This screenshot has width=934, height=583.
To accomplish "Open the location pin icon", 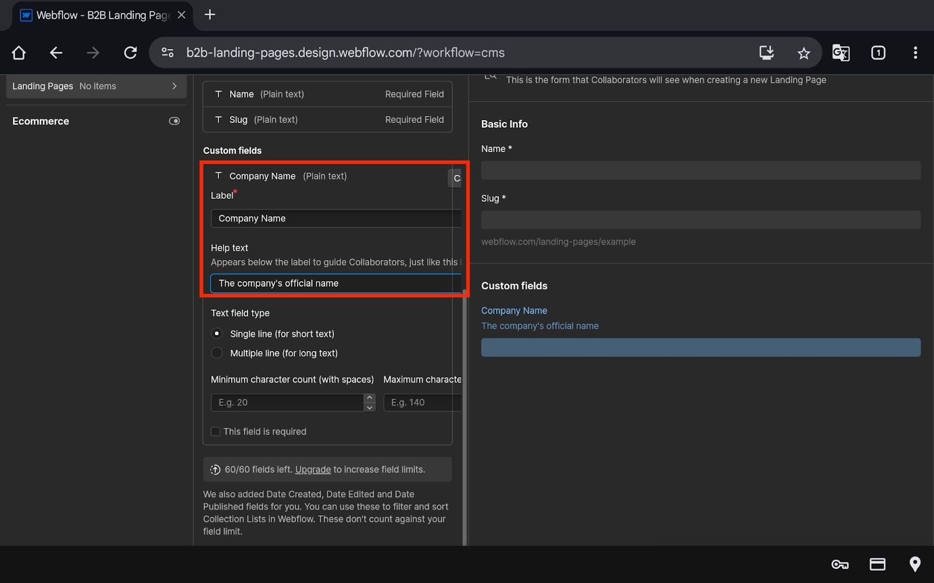I will click(915, 564).
